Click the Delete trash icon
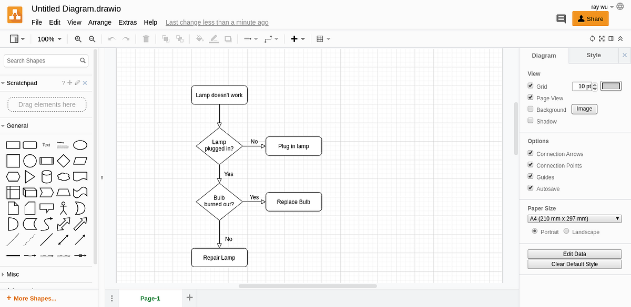The height and width of the screenshot is (307, 631). coord(146,39)
